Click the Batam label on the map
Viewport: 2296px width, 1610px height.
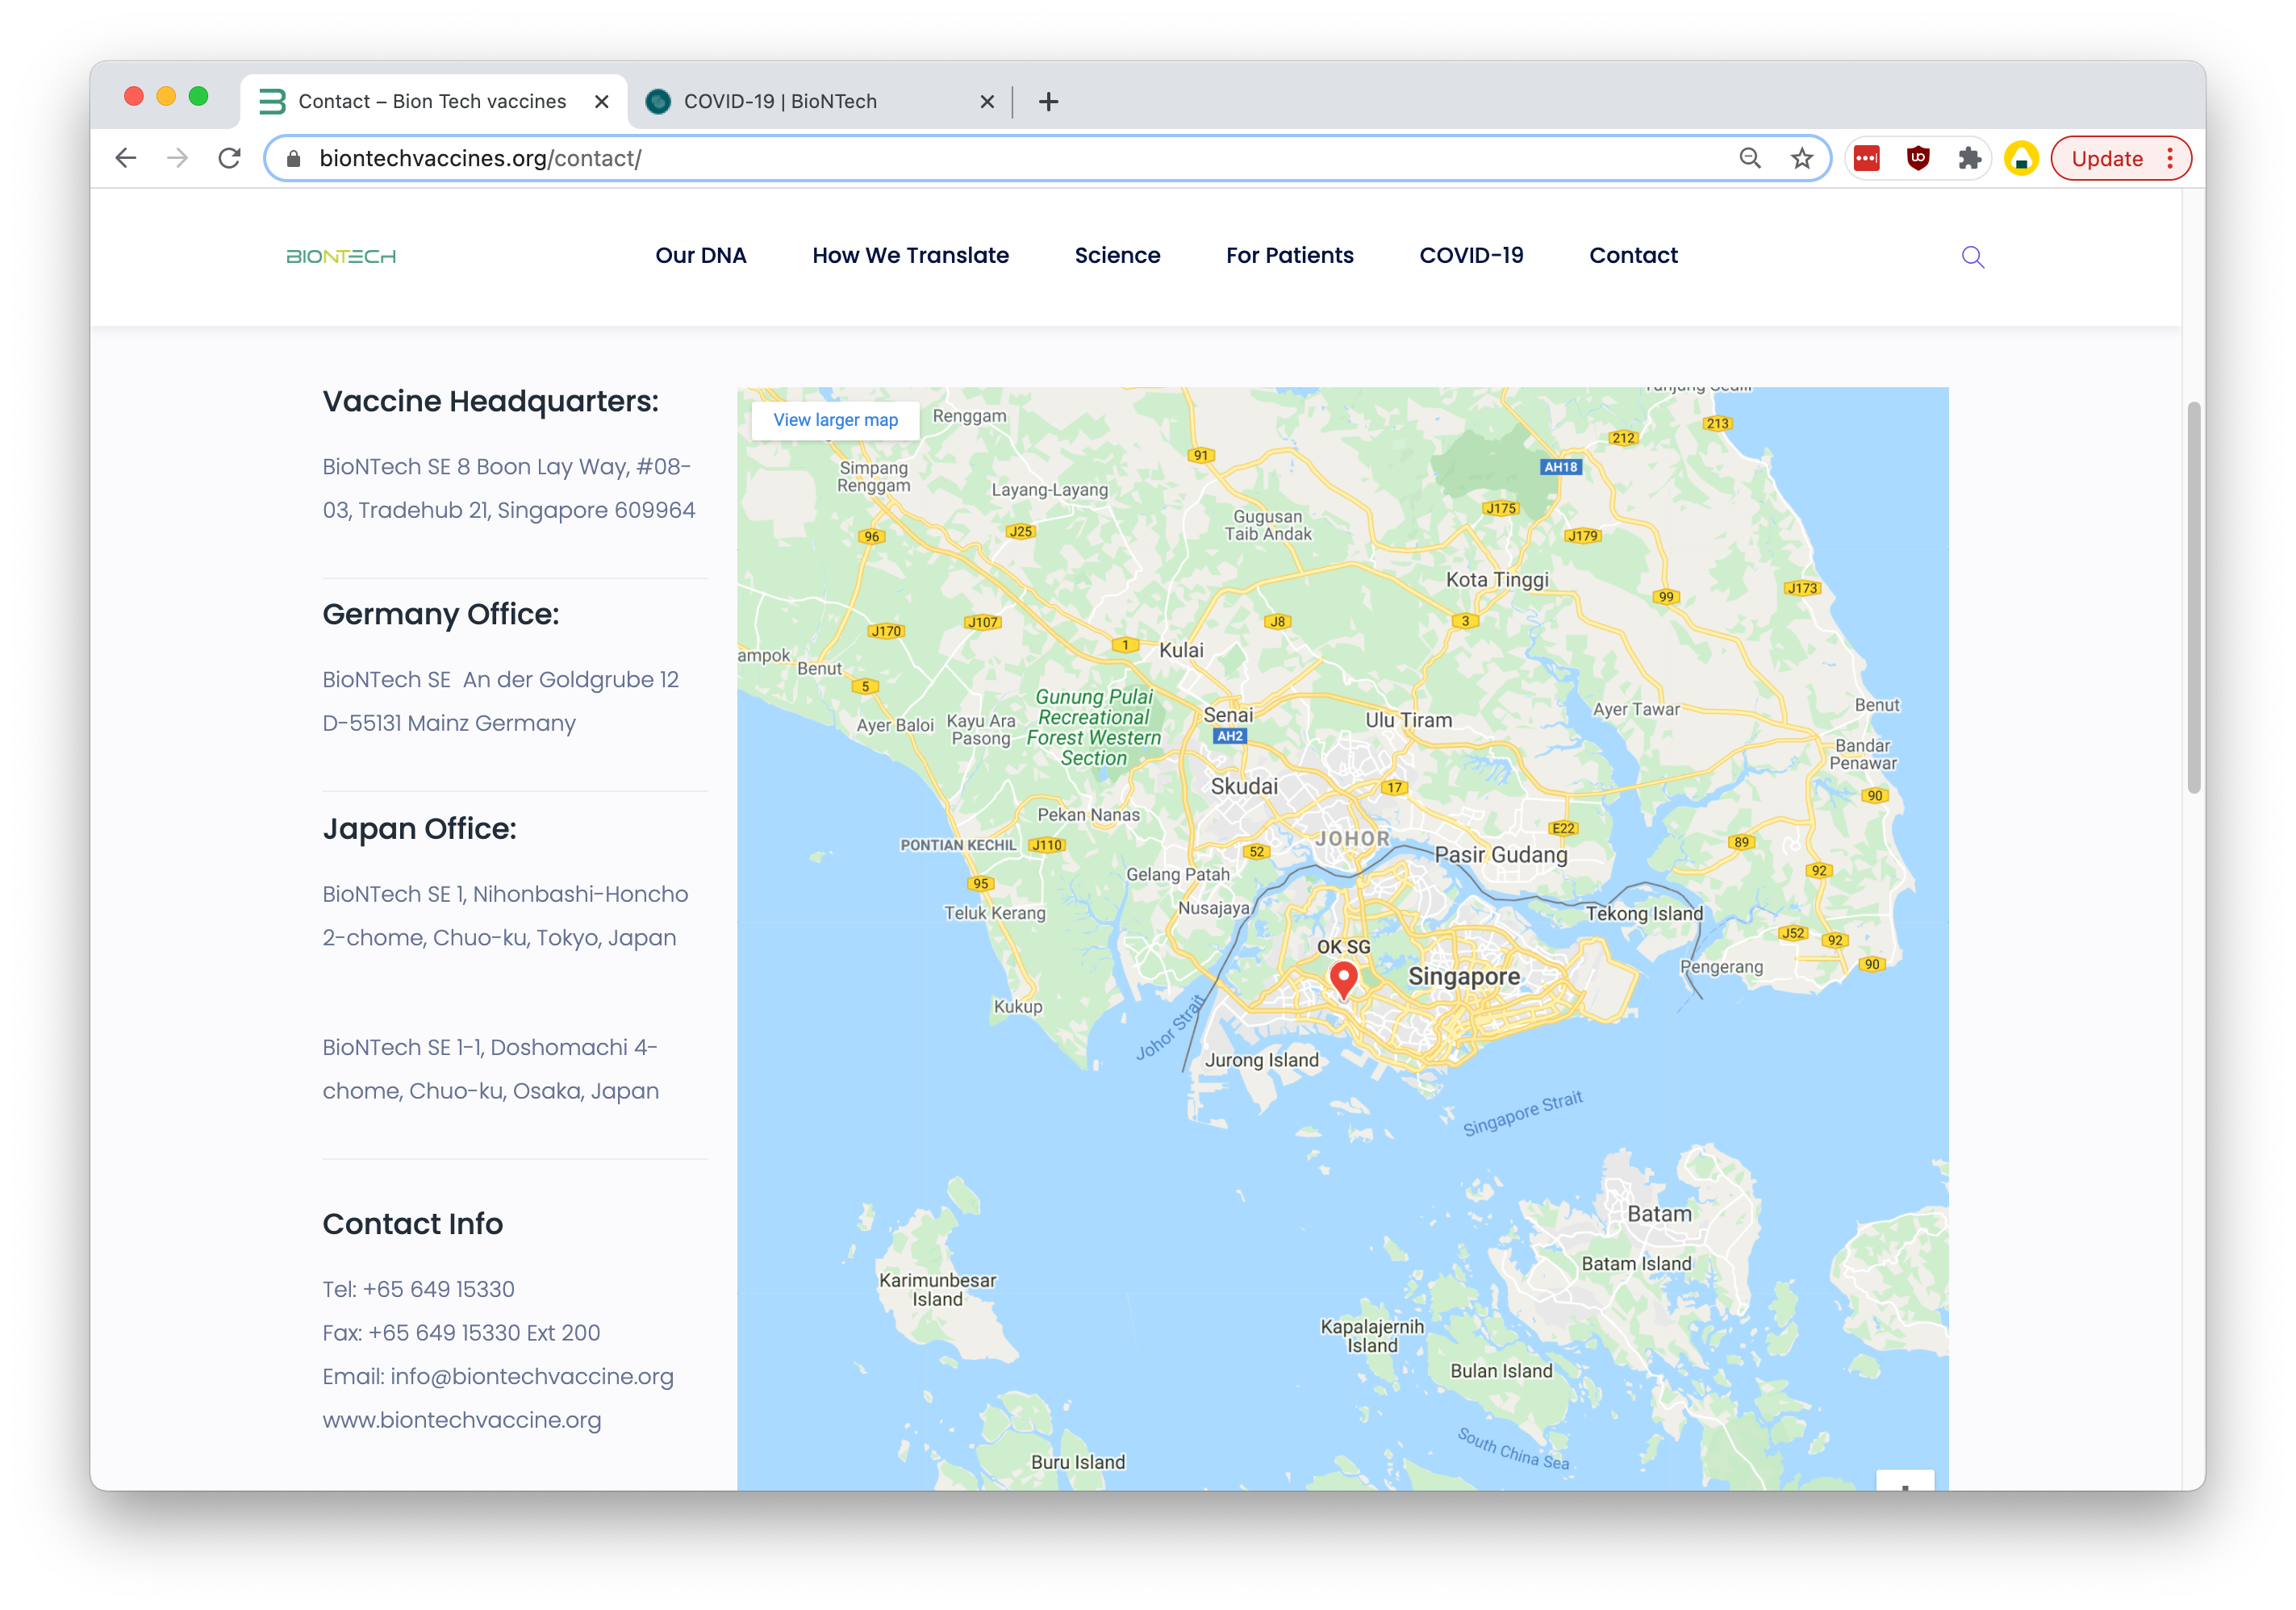click(1659, 1215)
